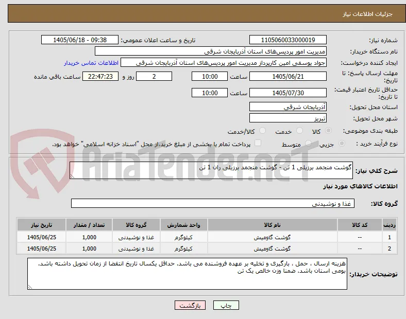Click the goods group field غذا و نوشیدنی
The width and height of the screenshot is (406, 319).
click(213, 203)
